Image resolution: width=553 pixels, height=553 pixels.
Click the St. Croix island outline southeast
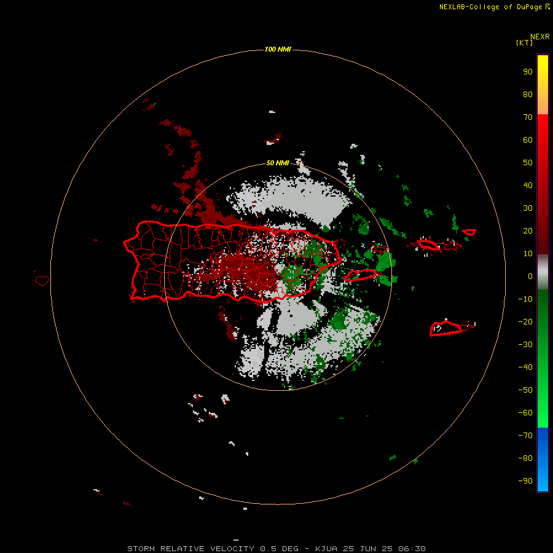[x=446, y=328]
